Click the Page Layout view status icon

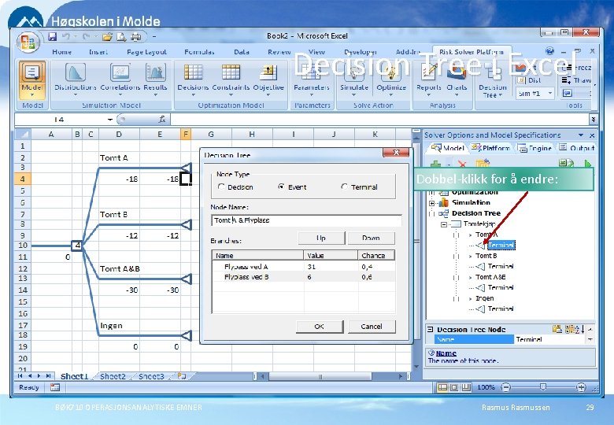(454, 387)
